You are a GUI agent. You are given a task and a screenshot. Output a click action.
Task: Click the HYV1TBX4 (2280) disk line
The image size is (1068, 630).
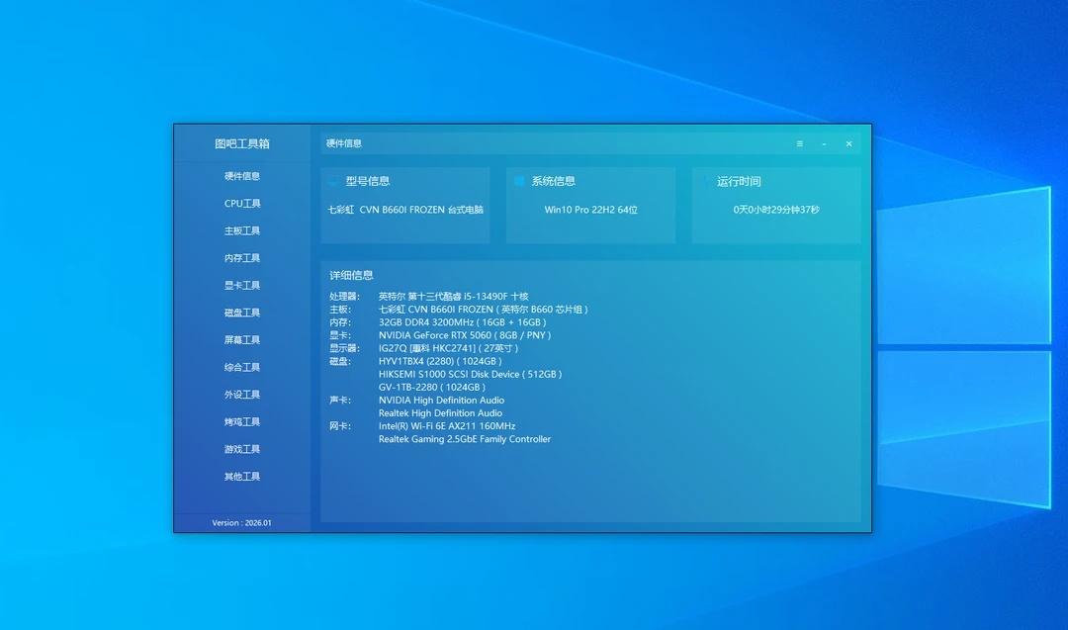point(440,361)
